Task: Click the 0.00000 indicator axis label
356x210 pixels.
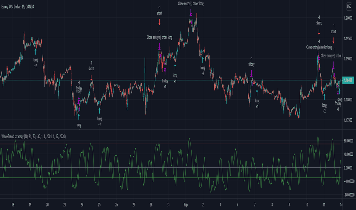Action: (x=348, y=168)
